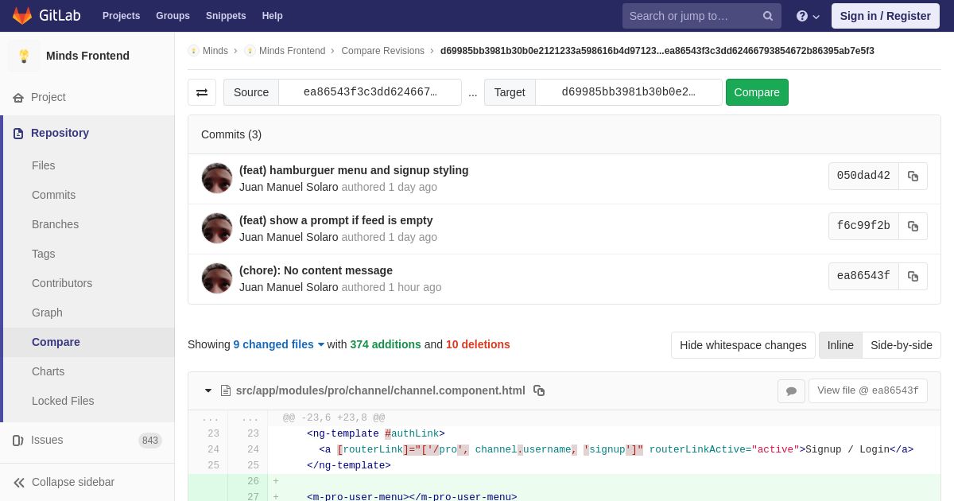The width and height of the screenshot is (954, 501).
Task: Open the Groups menu in navbar
Action: [173, 16]
